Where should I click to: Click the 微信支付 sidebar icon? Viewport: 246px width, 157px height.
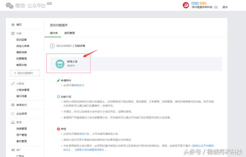[13, 105]
